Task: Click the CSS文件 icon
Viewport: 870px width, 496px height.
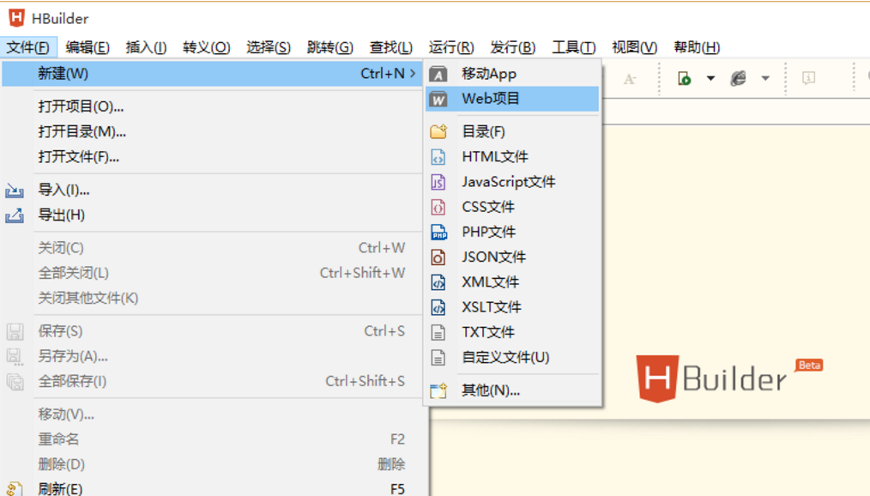Action: (438, 207)
